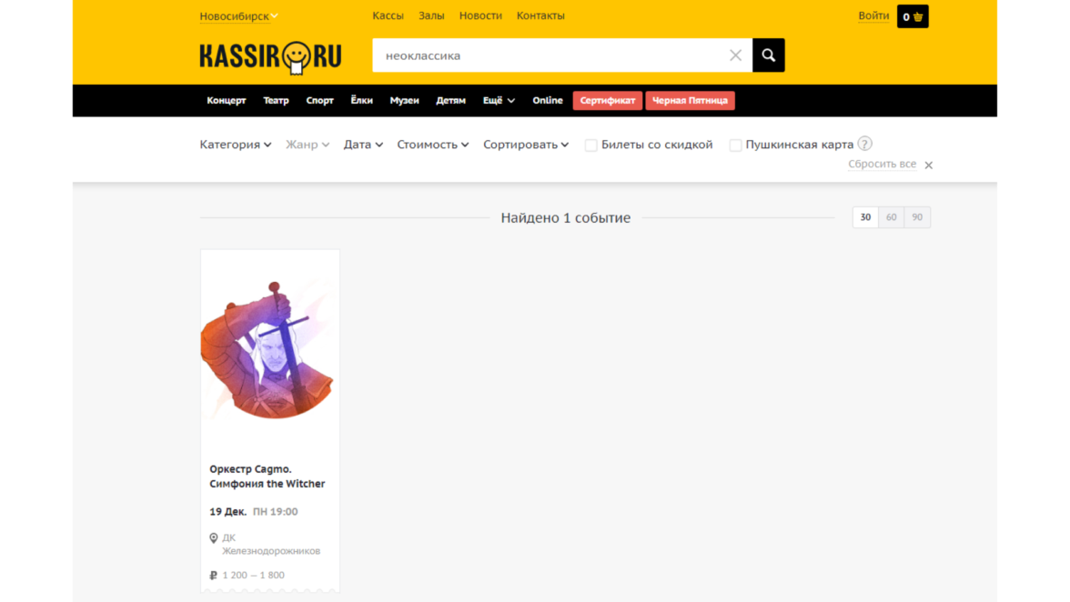Open the Музеи category
This screenshot has width=1070, height=602.
(404, 100)
